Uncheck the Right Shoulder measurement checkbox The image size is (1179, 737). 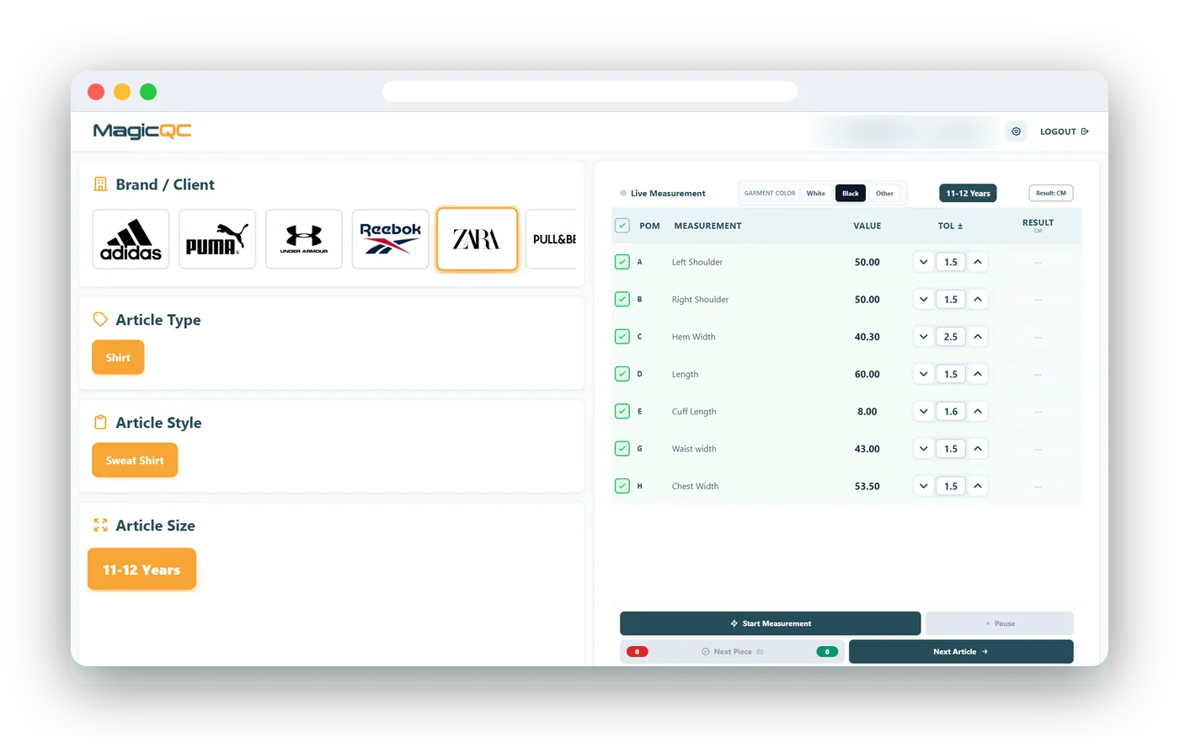(x=622, y=299)
